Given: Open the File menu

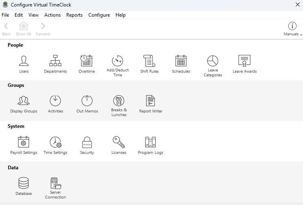Looking at the screenshot, I should (x=5, y=15).
